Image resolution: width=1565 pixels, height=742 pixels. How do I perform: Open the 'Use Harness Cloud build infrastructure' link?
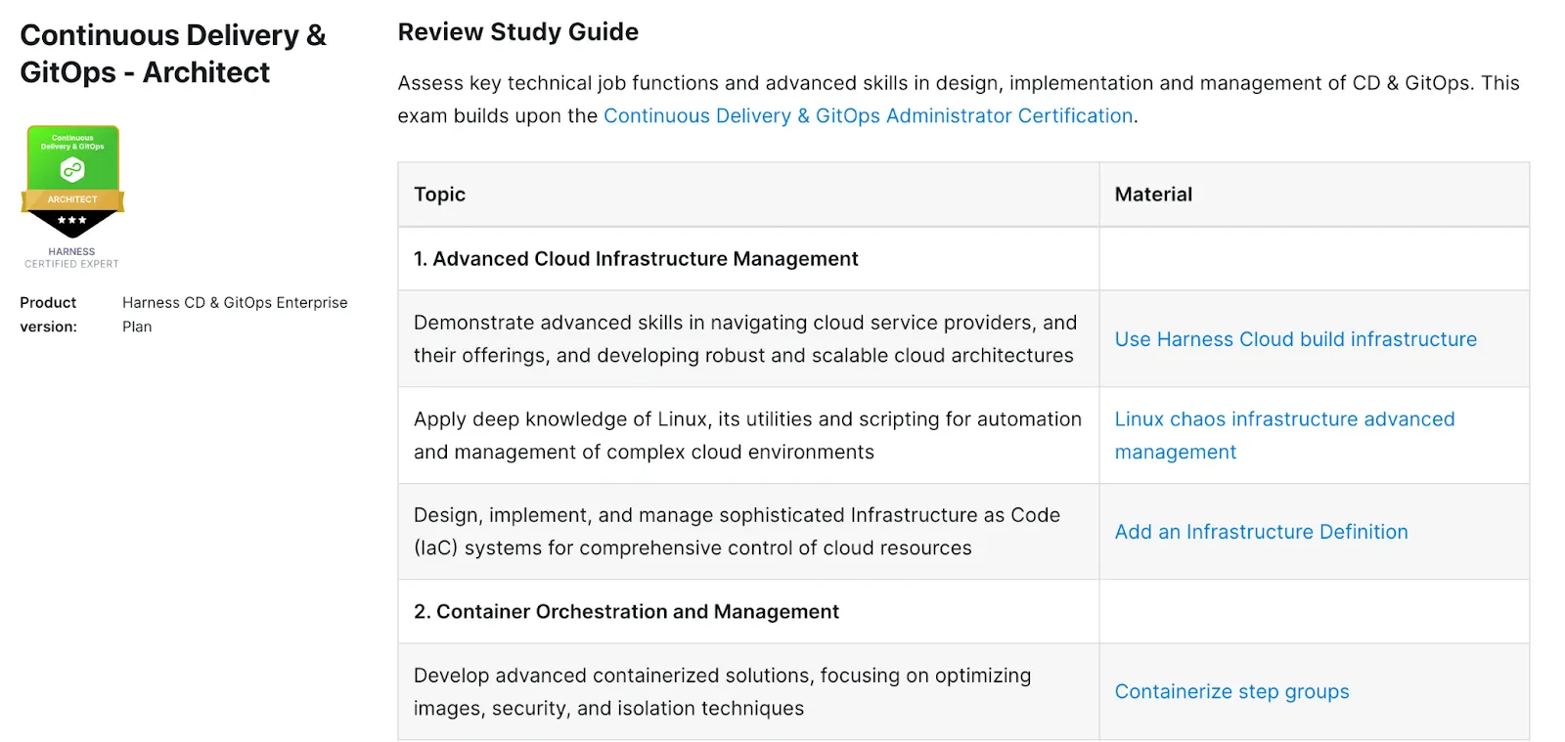pos(1295,339)
